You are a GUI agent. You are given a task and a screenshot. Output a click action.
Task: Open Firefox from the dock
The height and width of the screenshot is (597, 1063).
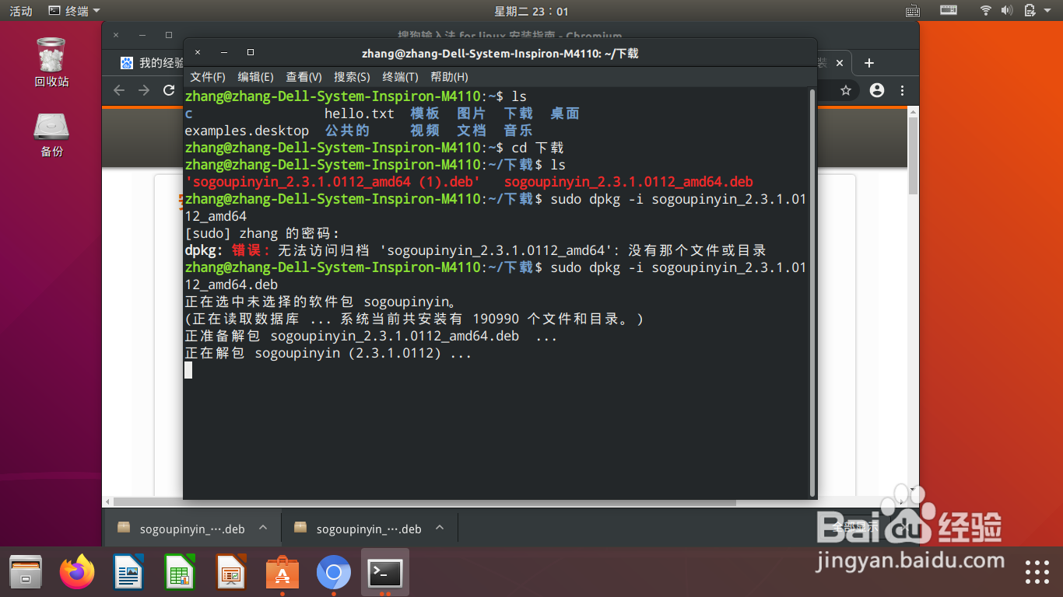click(75, 573)
